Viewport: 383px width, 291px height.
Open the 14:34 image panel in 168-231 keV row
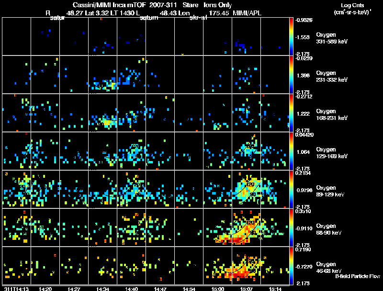(x=102, y=113)
